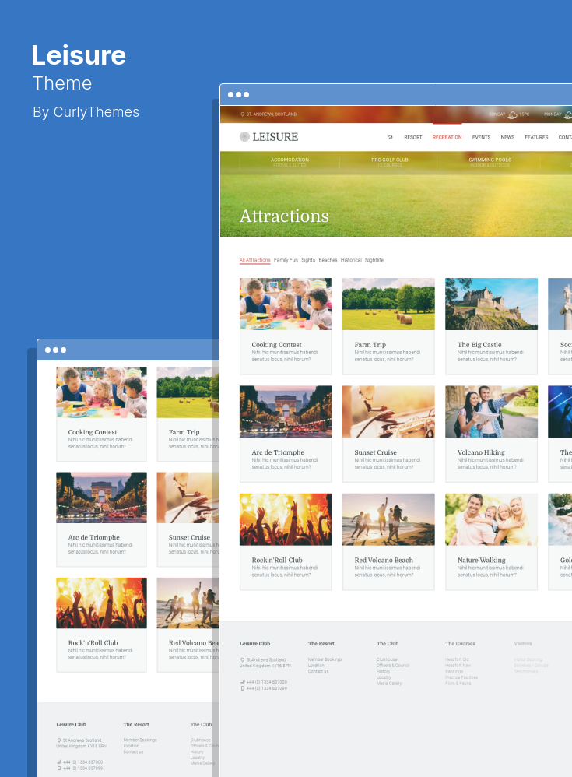The width and height of the screenshot is (572, 777).
Task: Open the Practice Facilities footer link
Action: 461,677
